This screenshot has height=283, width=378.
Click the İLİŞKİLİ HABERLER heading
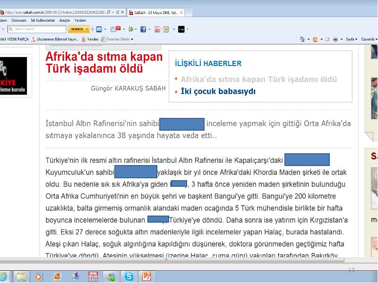pos(208,64)
